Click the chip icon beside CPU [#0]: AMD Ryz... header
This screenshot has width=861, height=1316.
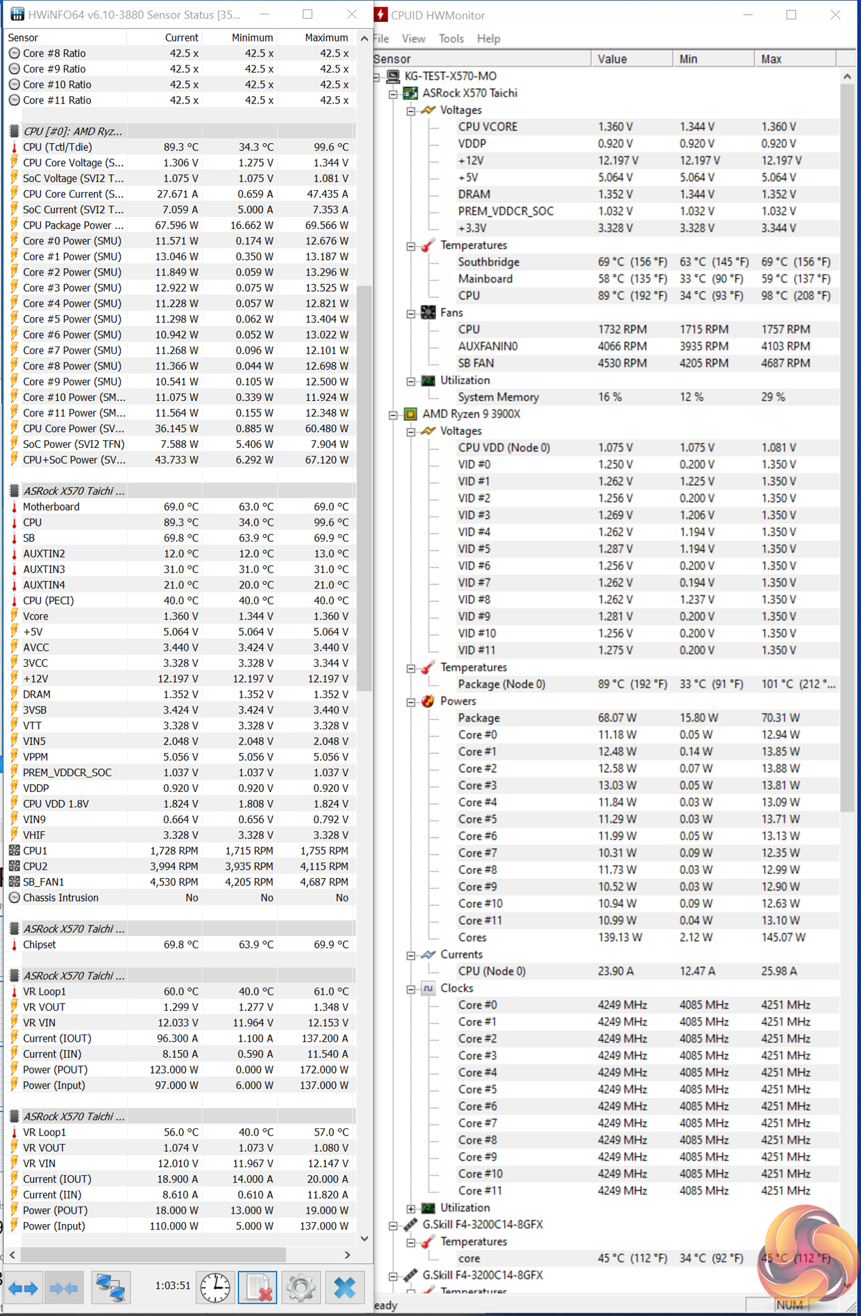tap(14, 132)
